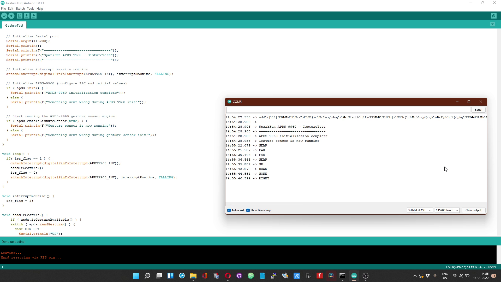Minimize the COM5 serial monitor window
501x282 pixels.
coord(457,102)
